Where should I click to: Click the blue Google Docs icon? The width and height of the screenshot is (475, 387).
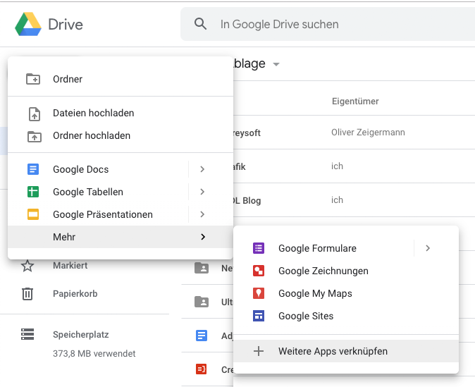click(x=33, y=169)
